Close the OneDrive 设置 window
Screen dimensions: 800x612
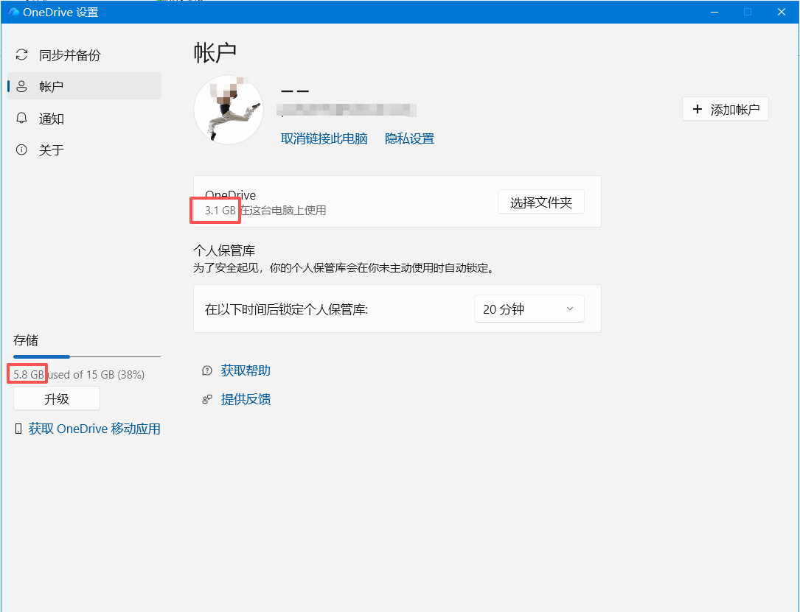781,12
